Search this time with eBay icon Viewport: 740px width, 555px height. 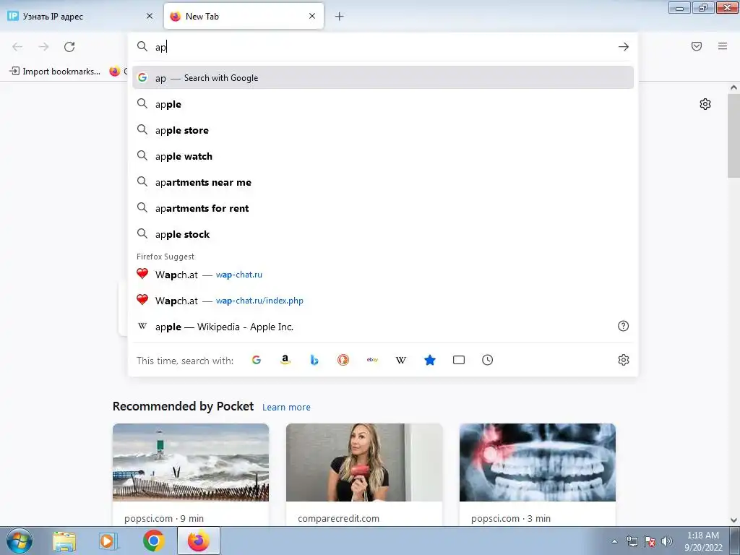(372, 360)
